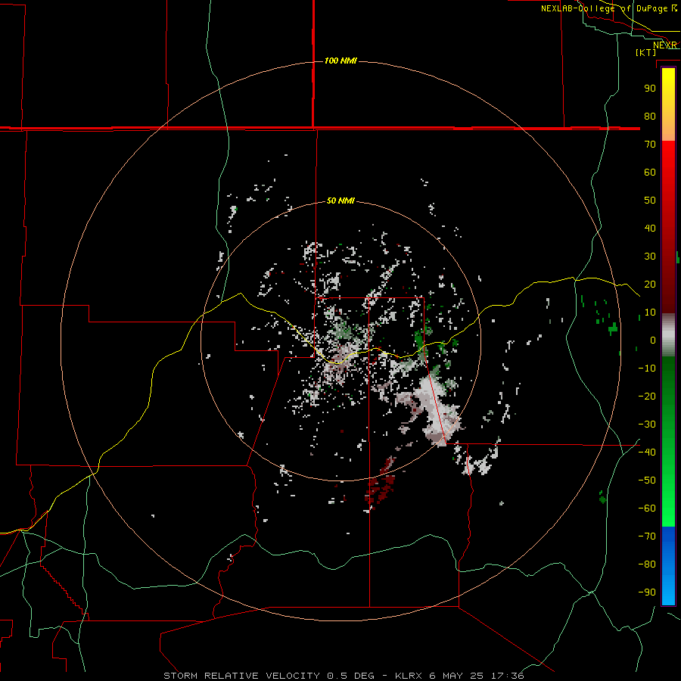Click the 90 value on the velocity scale
Viewport: 681px width, 681px height.
650,89
